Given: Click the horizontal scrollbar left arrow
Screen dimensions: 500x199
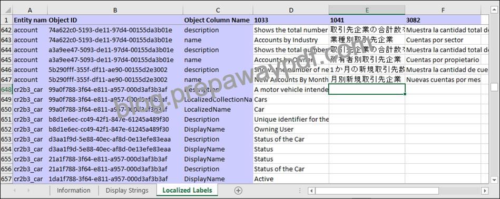Looking at the screenshot, I should click(311, 191).
